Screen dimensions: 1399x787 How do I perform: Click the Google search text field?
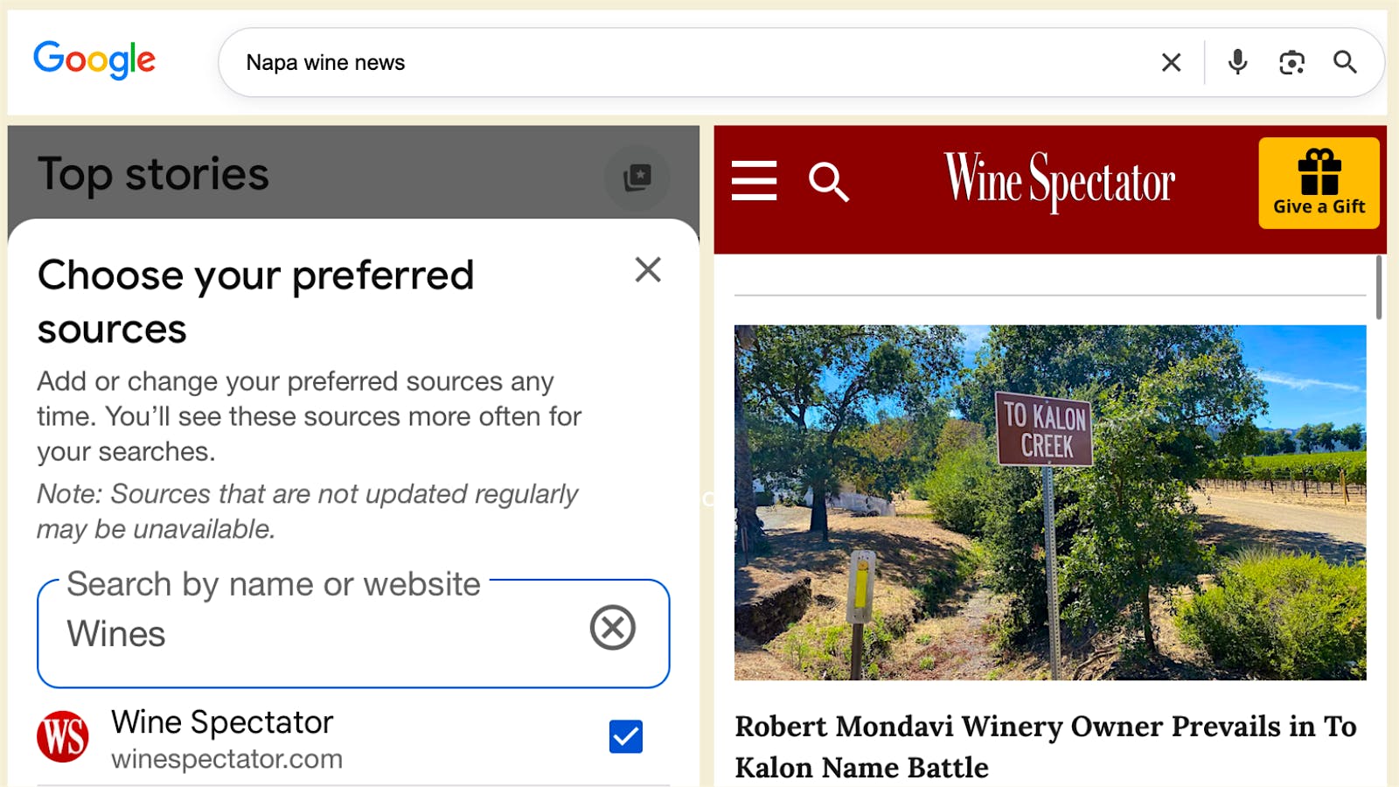coord(682,62)
